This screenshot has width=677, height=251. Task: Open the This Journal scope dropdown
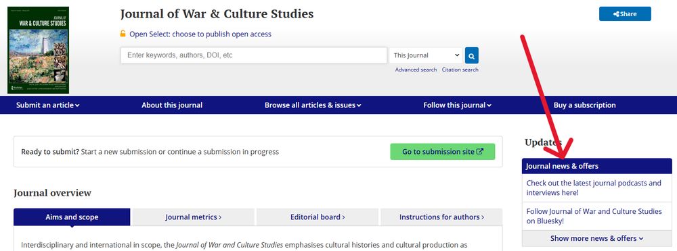pyautogui.click(x=426, y=55)
